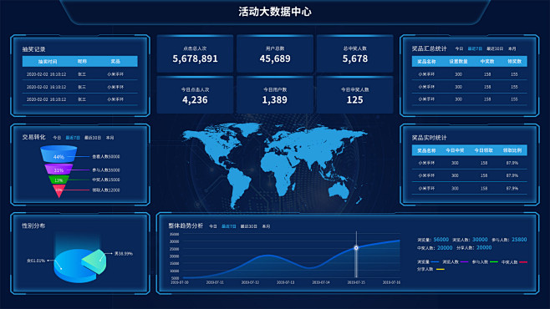550x309 pixels.
Task: Choose 最近7日 in 奖品汇总统计 panel
Action: coord(475,48)
